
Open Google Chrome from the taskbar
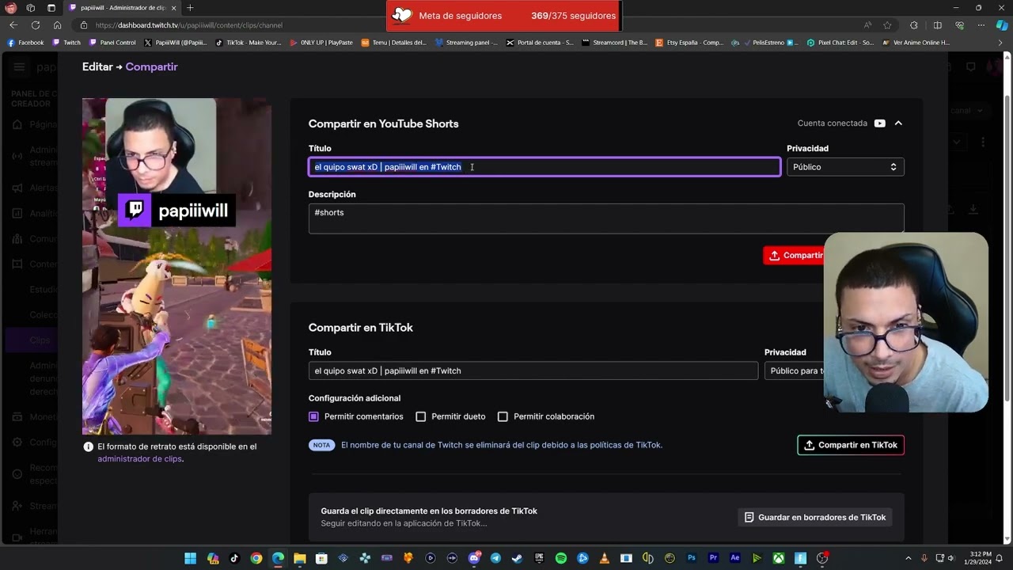[x=256, y=558]
